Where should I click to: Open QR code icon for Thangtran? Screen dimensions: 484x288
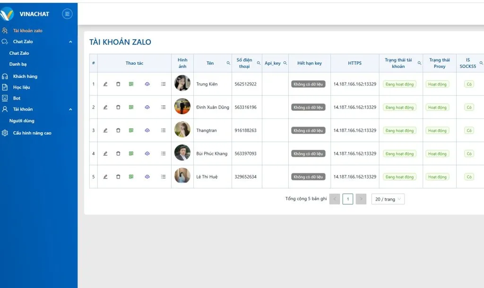pos(131,130)
